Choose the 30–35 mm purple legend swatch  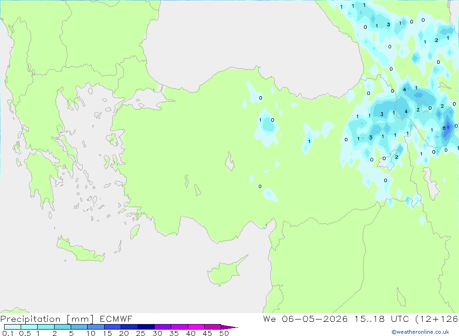coord(162,327)
